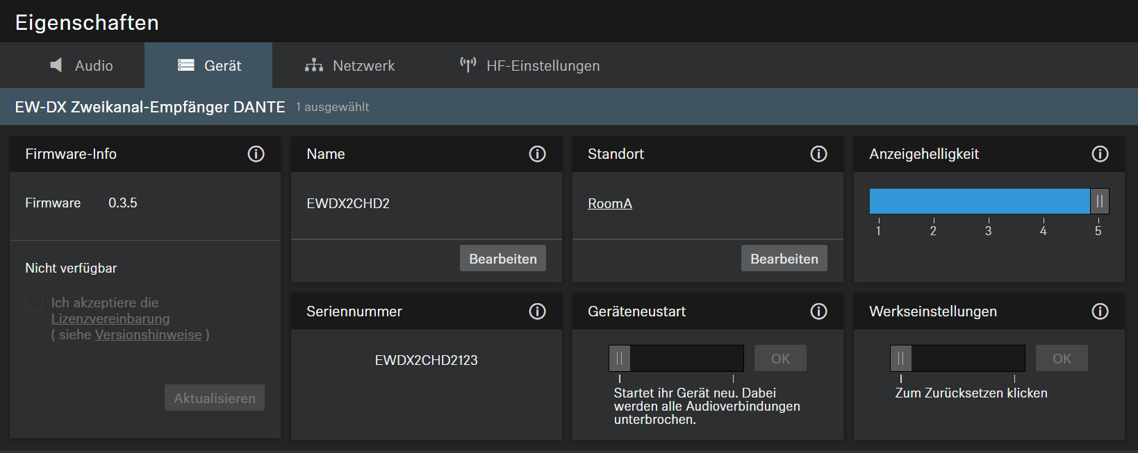Image resolution: width=1138 pixels, height=453 pixels.
Task: Click Bearbeiten in the Name panel
Action: tap(502, 259)
